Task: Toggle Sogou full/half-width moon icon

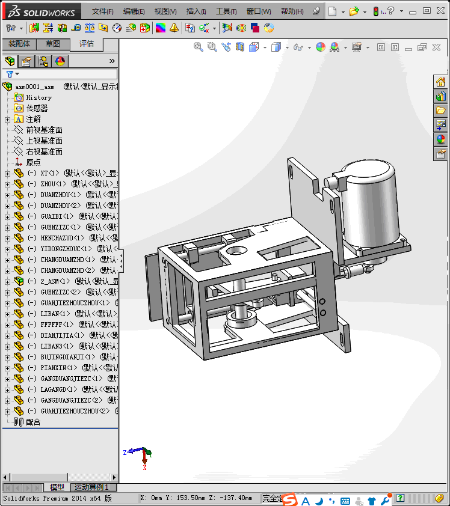Action: pyautogui.click(x=319, y=501)
